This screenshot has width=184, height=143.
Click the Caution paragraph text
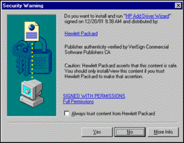[121, 71]
